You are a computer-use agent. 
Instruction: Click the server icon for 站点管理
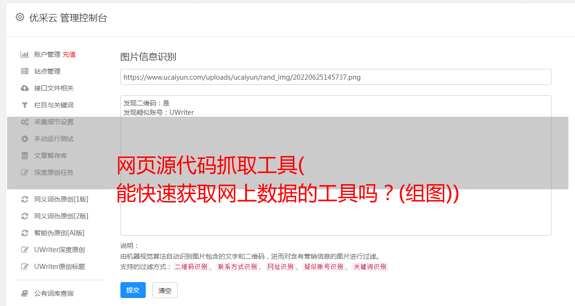(25, 71)
